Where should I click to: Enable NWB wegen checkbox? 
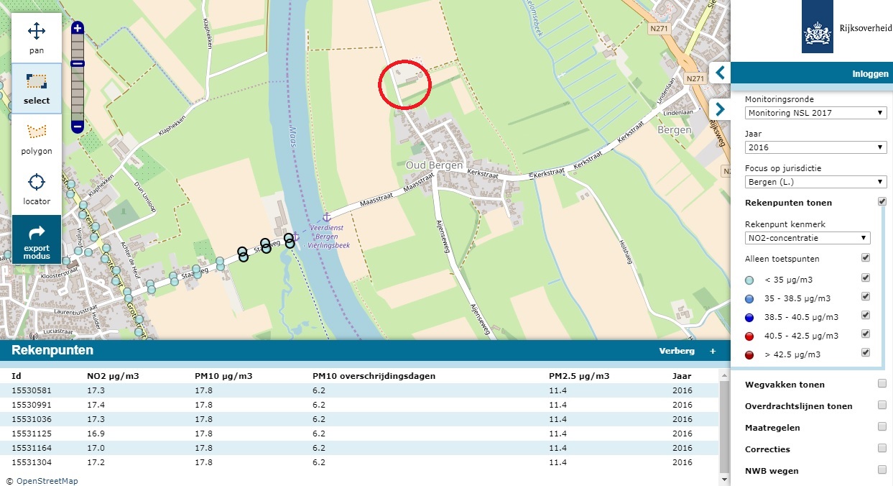[x=882, y=470]
